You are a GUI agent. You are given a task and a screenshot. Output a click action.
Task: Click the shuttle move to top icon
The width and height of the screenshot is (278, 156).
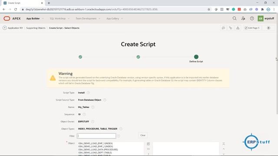[224, 144]
